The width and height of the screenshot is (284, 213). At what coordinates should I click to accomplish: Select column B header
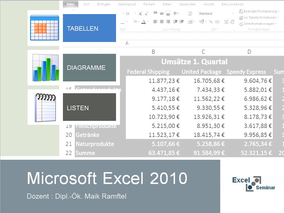pyautogui.click(x=153, y=52)
